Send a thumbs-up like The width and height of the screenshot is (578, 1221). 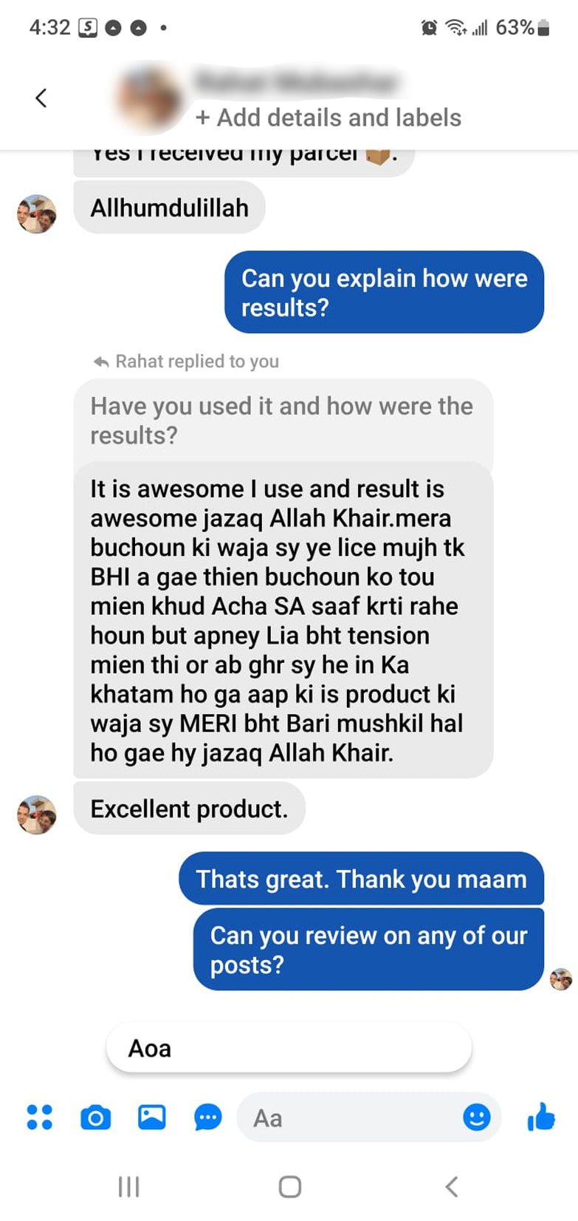pyautogui.click(x=541, y=1117)
